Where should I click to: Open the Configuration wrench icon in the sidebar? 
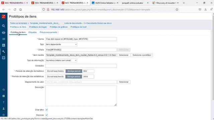(4, 52)
